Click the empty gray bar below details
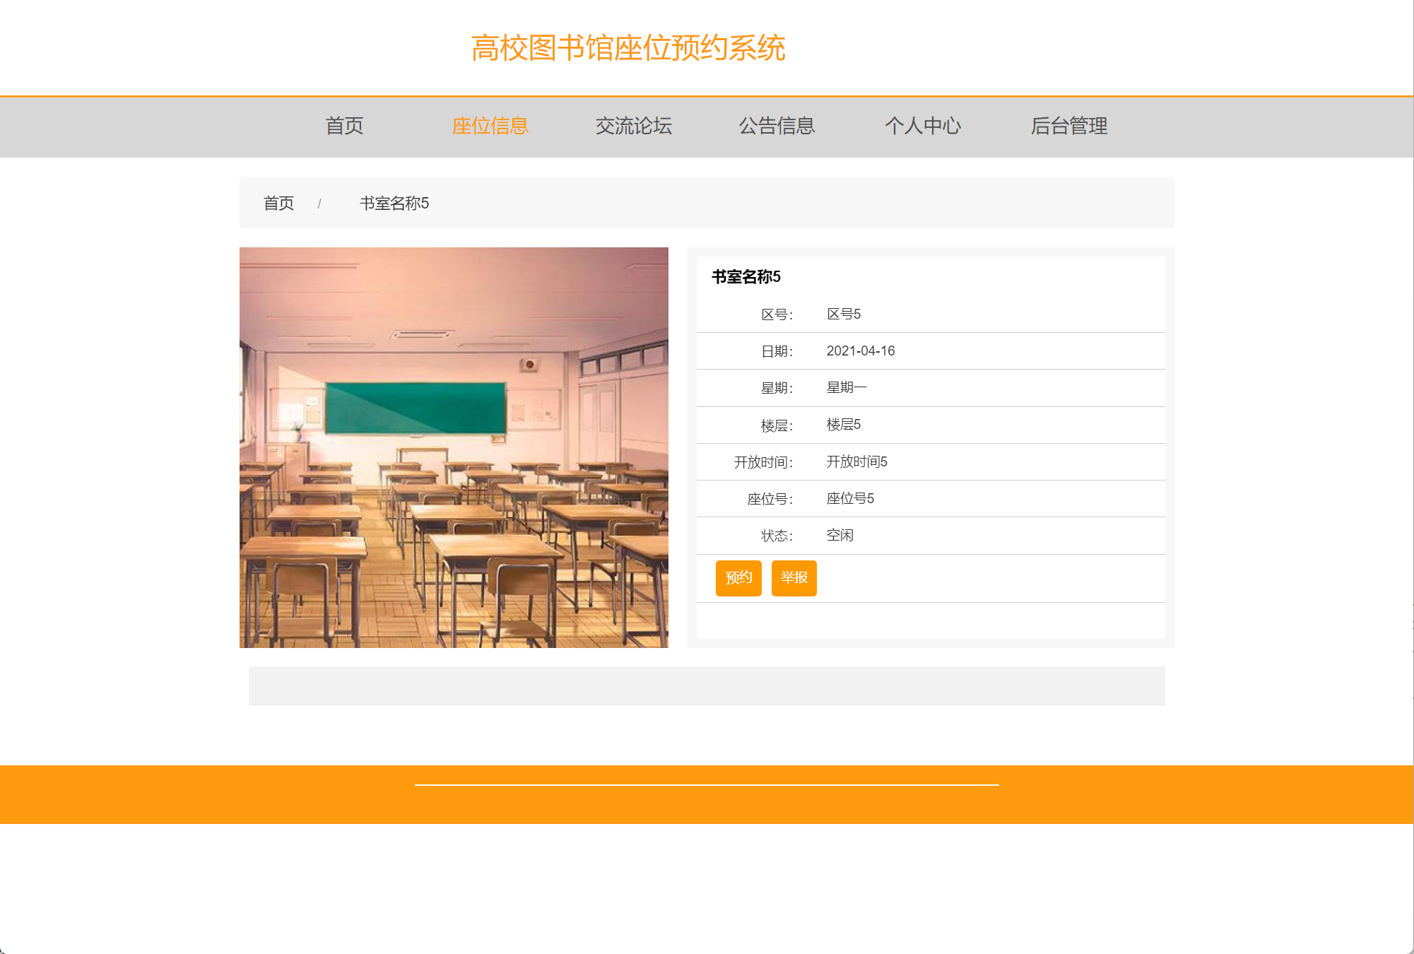The height and width of the screenshot is (954, 1414). (707, 685)
